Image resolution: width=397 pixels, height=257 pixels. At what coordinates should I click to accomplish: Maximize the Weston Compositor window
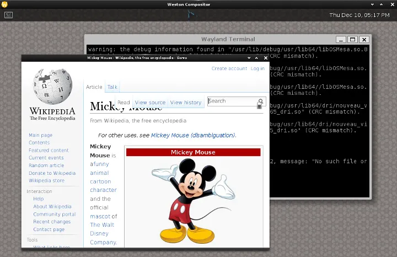(381, 4)
